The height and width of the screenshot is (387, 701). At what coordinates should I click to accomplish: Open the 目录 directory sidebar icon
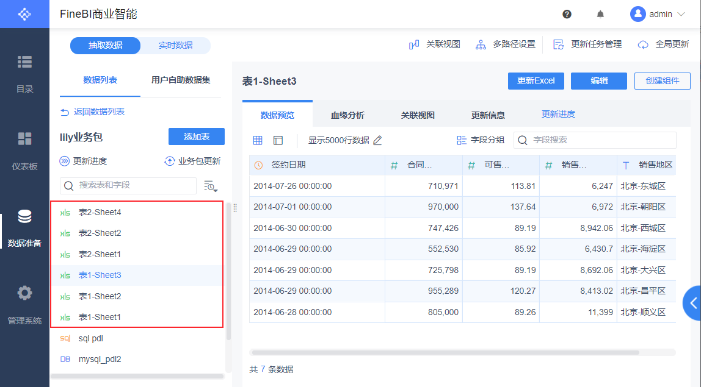click(x=24, y=62)
